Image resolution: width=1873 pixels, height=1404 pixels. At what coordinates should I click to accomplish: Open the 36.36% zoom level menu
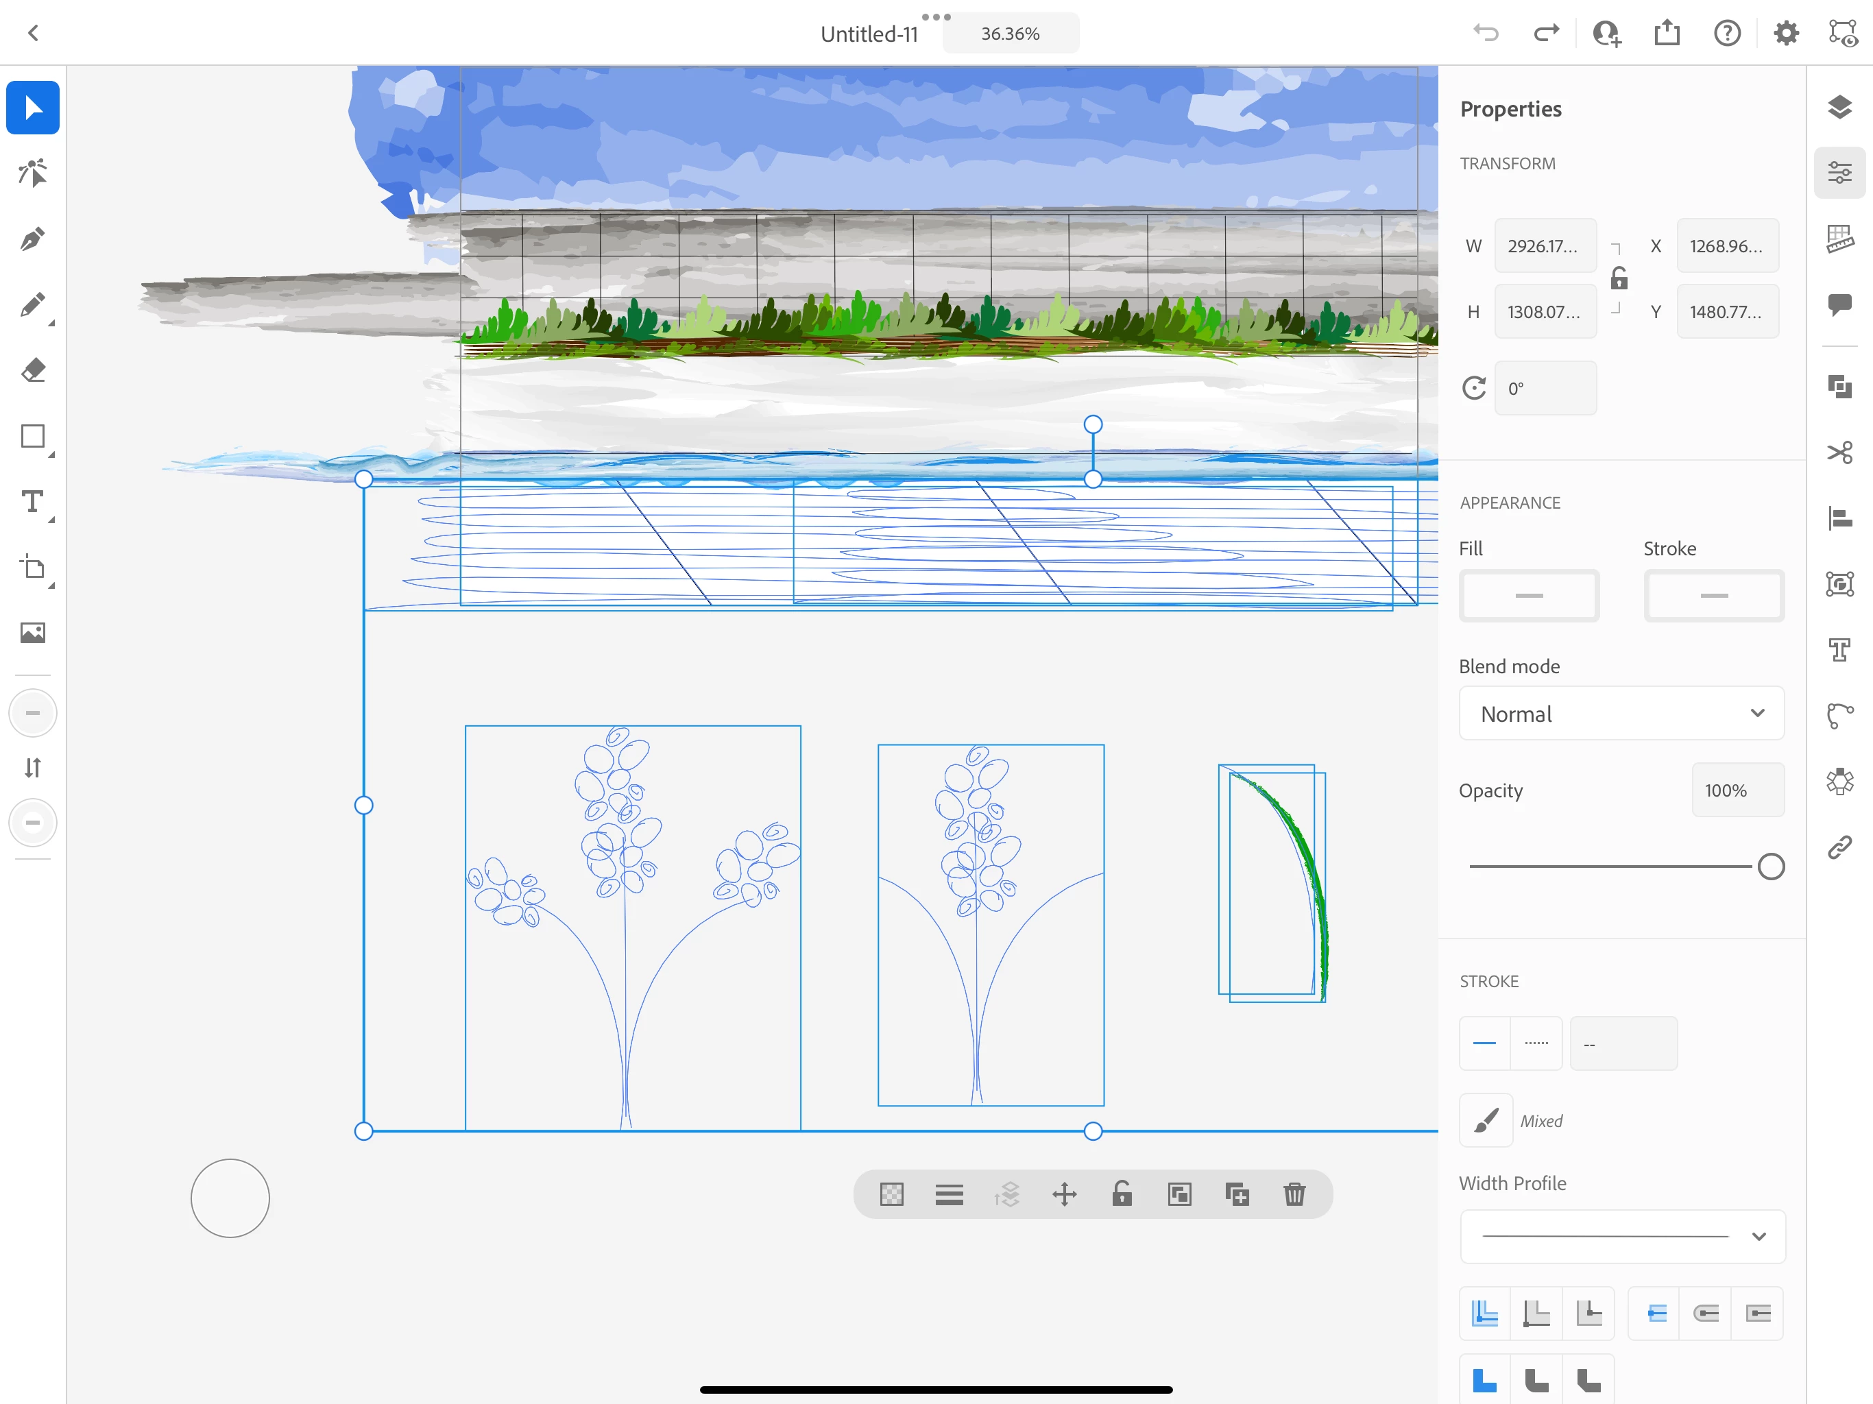pos(1010,34)
